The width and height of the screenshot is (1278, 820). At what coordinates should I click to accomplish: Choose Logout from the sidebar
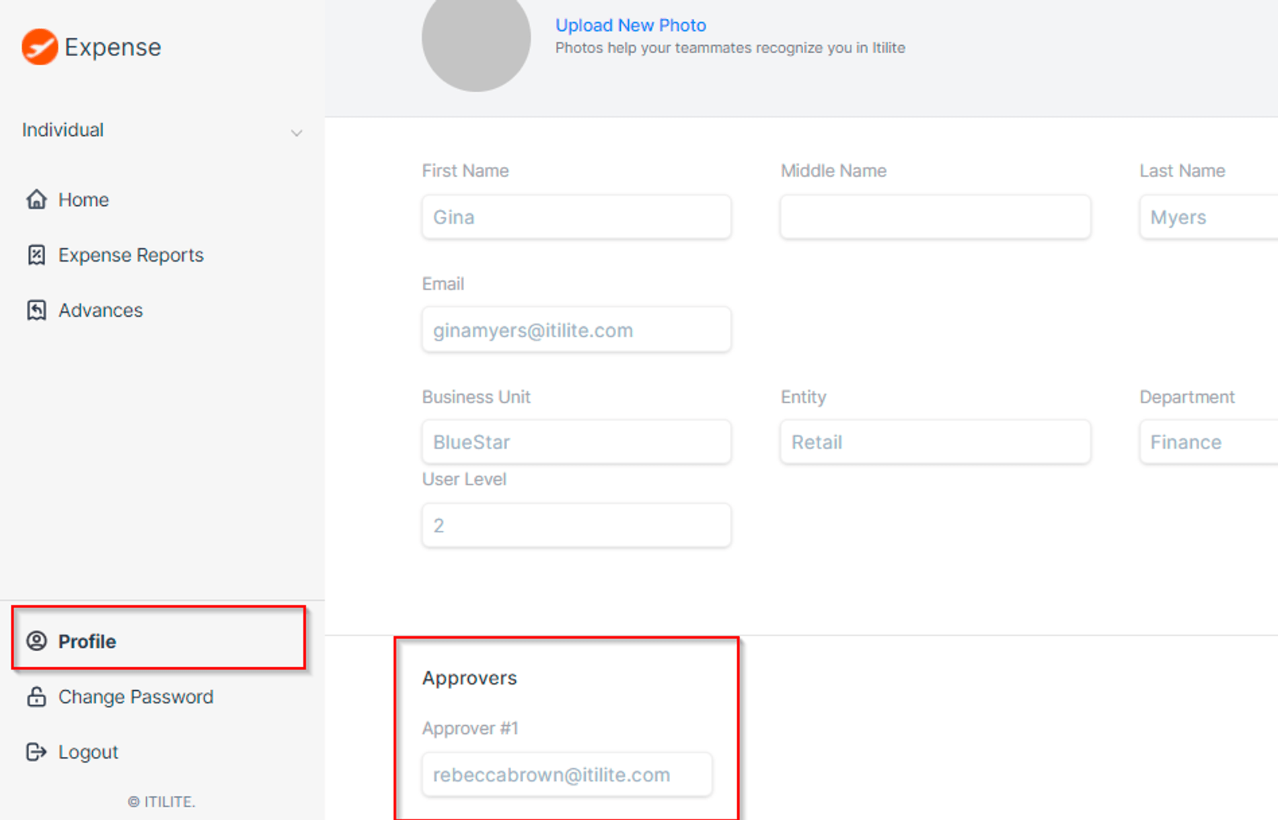87,751
